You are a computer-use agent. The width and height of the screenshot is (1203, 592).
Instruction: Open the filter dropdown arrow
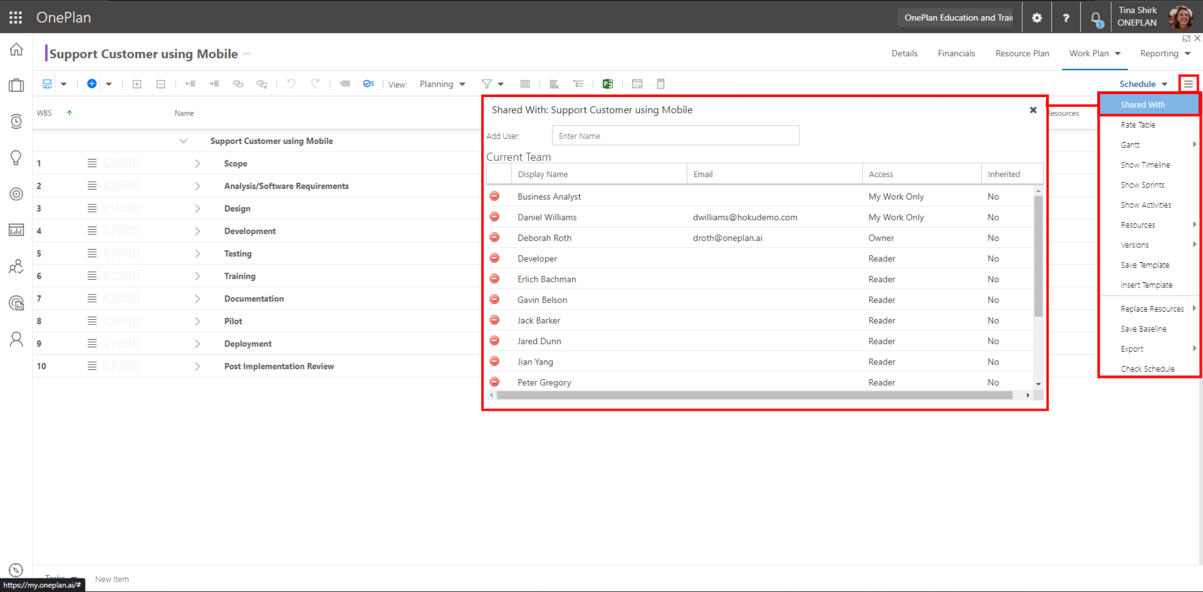tap(500, 84)
